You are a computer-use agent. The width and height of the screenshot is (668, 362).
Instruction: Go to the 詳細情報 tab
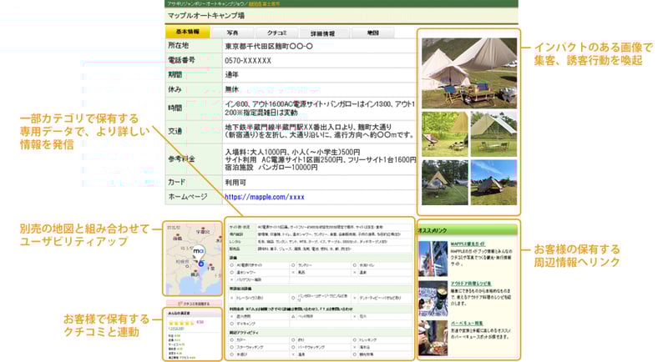click(x=322, y=33)
